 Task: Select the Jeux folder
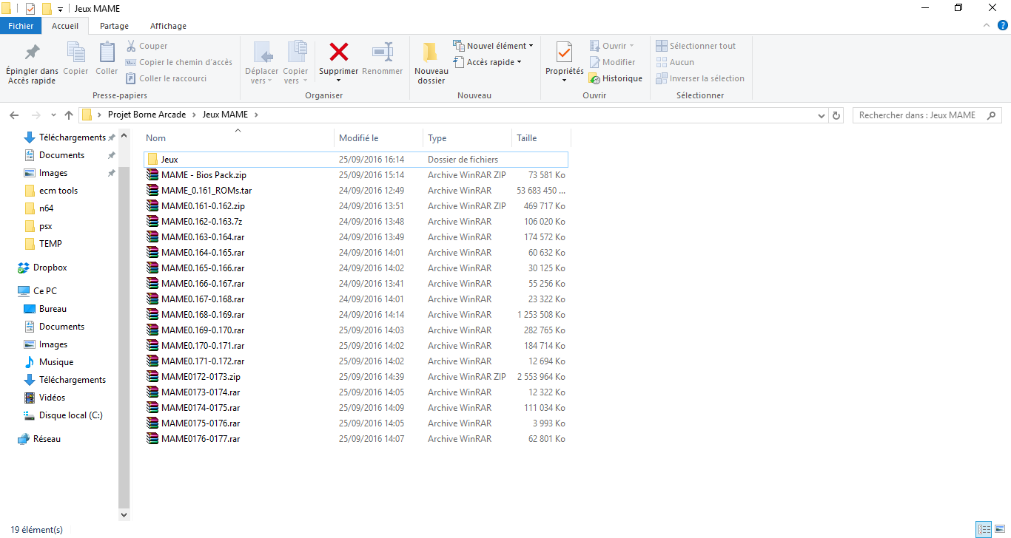355,159
